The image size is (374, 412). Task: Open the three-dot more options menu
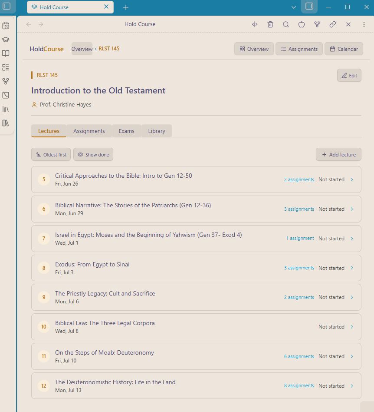click(364, 24)
